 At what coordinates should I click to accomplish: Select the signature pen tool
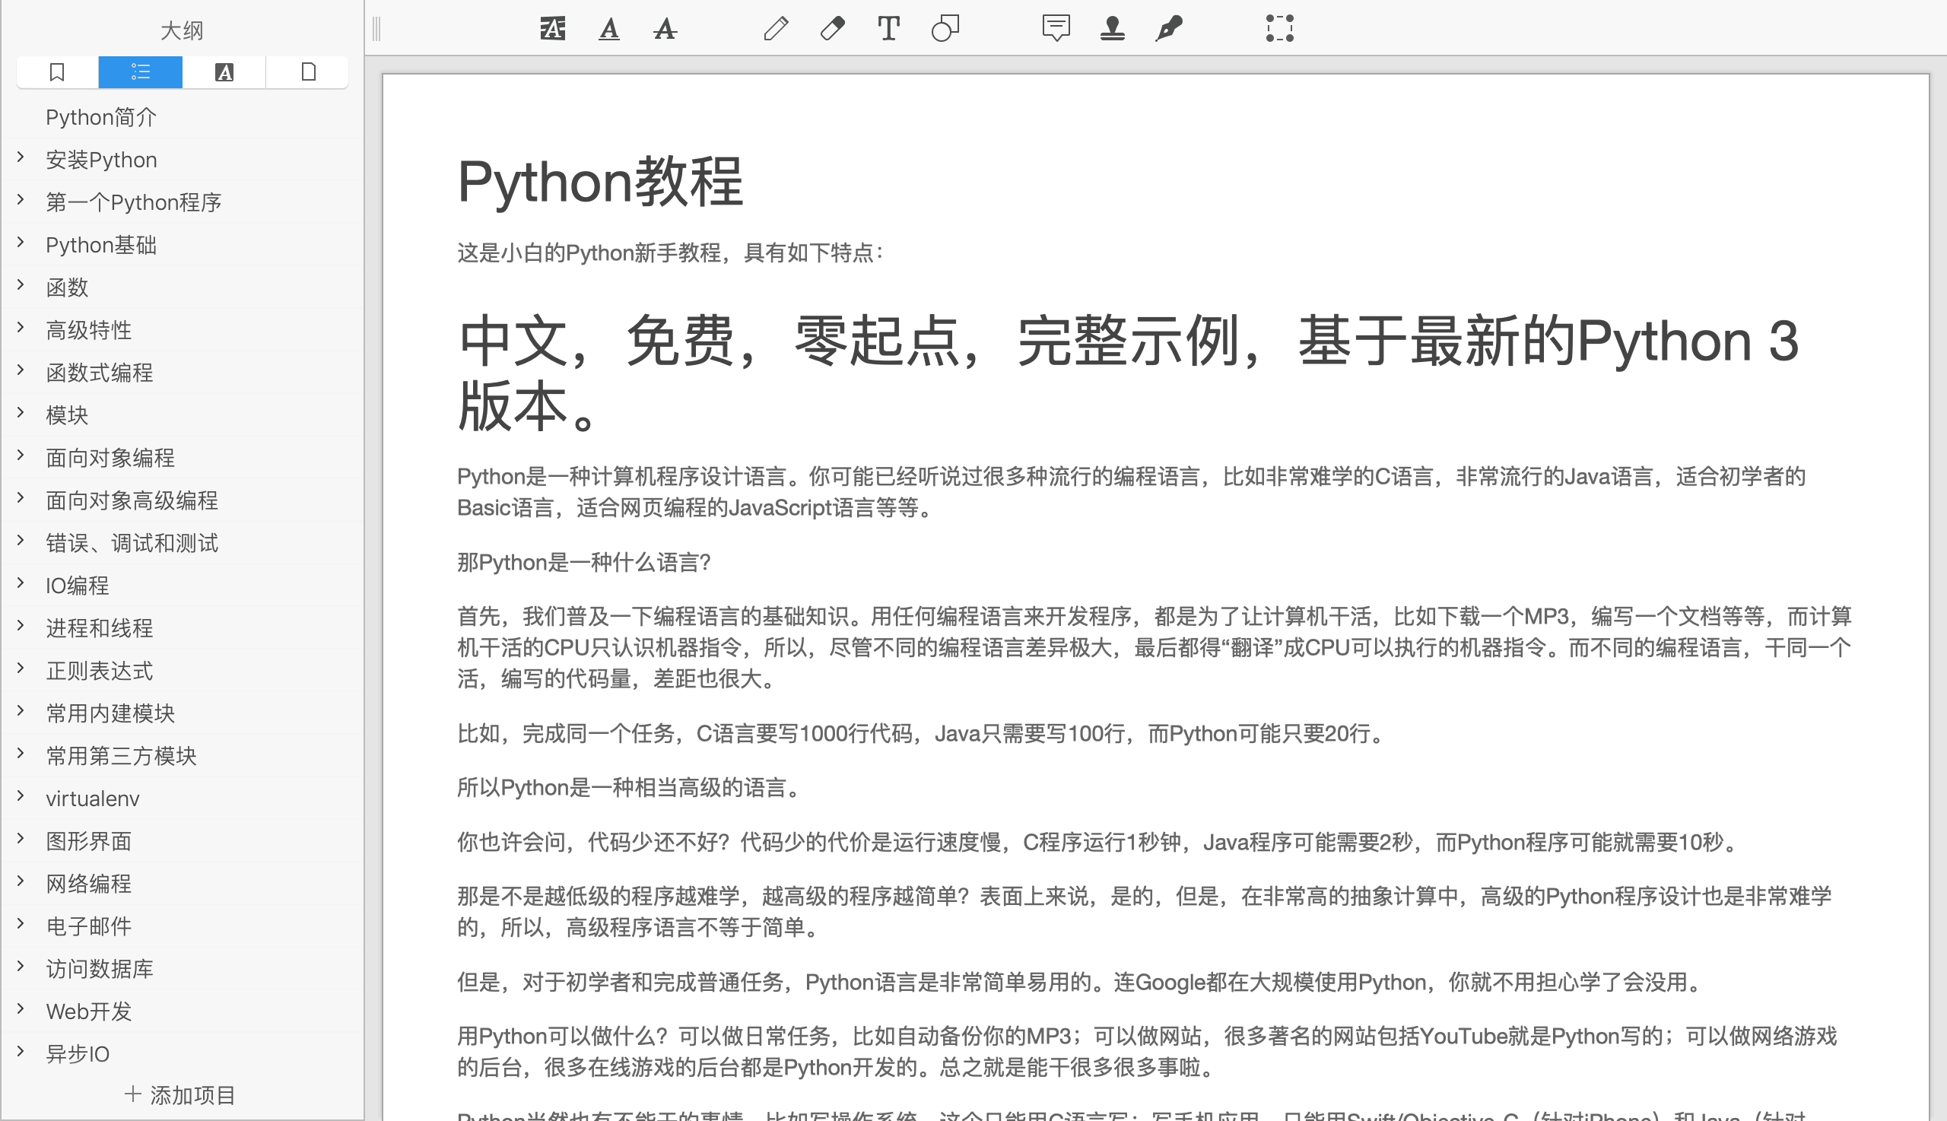tap(1169, 28)
